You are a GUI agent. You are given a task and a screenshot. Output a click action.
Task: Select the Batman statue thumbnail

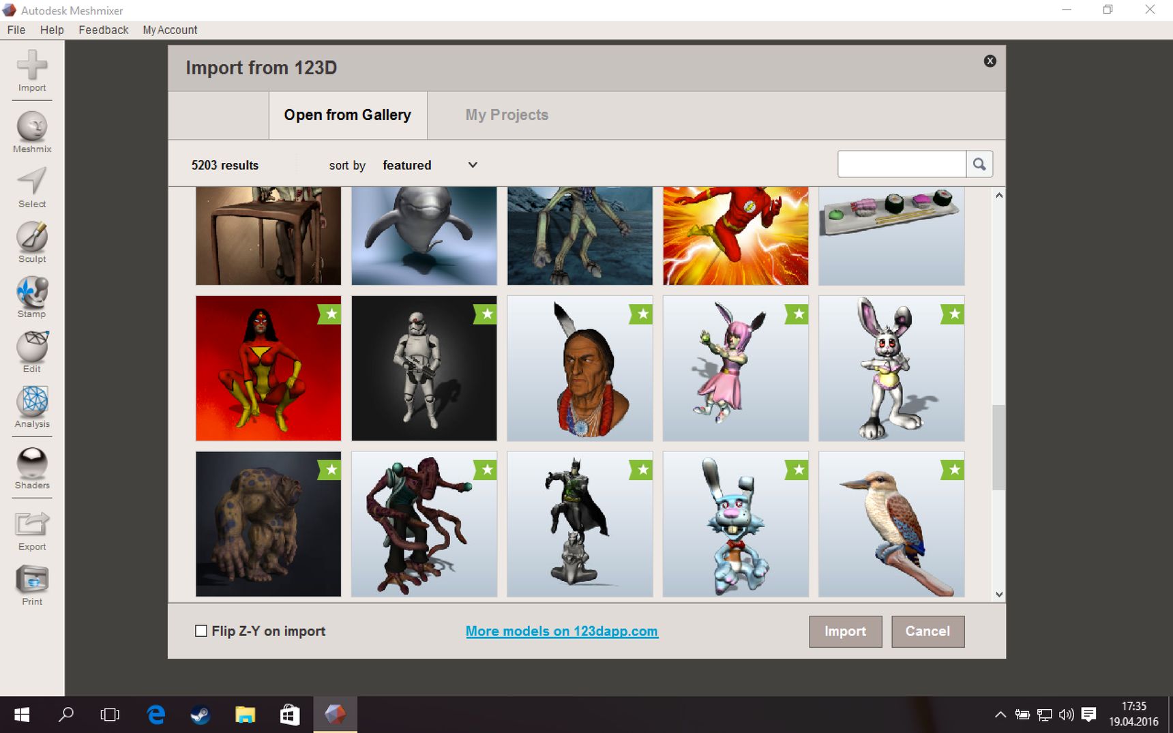click(x=580, y=524)
